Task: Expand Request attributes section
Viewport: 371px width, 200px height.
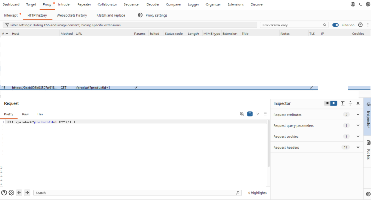Action: coord(317,115)
